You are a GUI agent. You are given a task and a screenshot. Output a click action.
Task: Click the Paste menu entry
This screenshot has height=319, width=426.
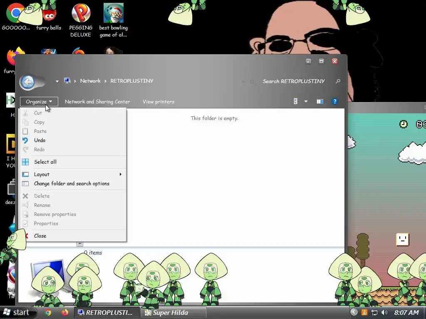(73, 131)
